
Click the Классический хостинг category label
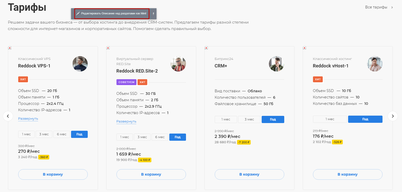332,59
